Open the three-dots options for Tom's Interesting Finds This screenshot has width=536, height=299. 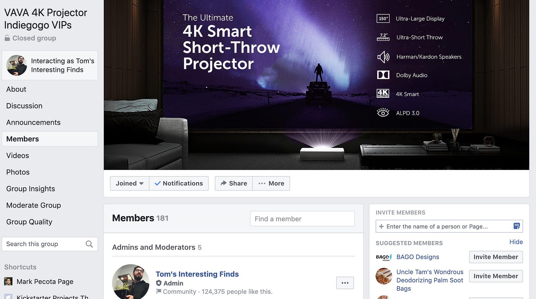[345, 283]
